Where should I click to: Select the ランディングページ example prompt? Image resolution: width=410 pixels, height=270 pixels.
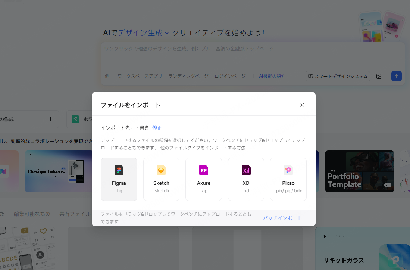click(188, 76)
